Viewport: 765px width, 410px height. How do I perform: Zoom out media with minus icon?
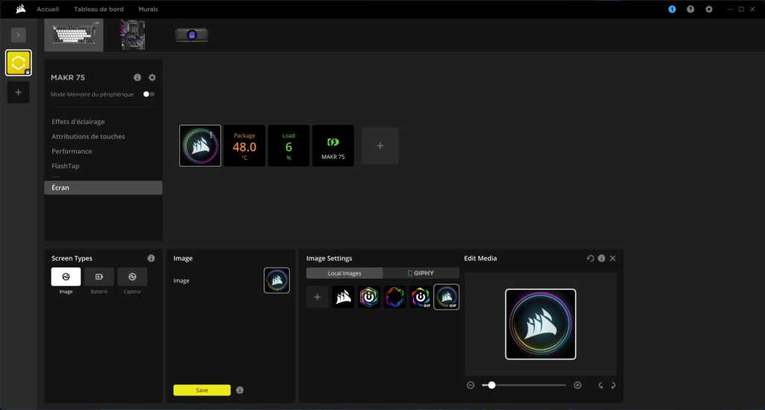[x=471, y=385]
